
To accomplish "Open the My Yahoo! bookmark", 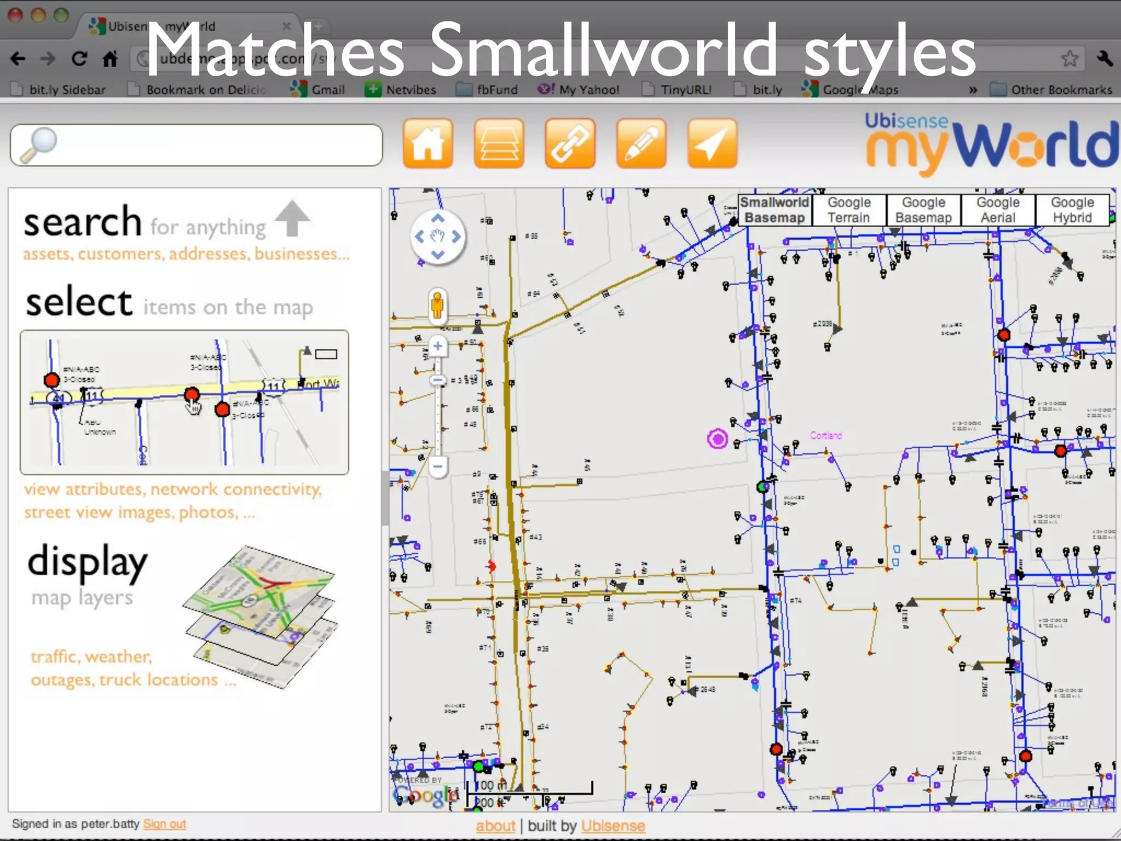I will tap(579, 89).
